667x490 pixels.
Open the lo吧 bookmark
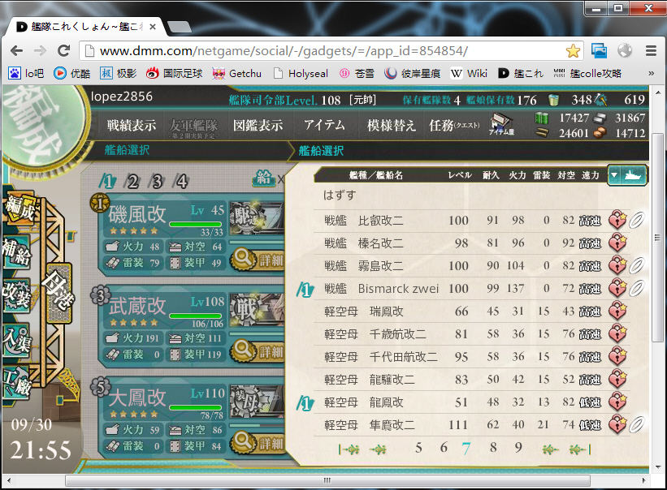coord(26,74)
